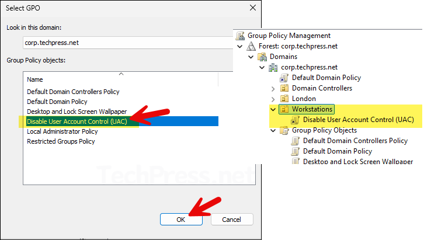
Task: Click the Group Policy Objects container icon
Action: point(284,130)
